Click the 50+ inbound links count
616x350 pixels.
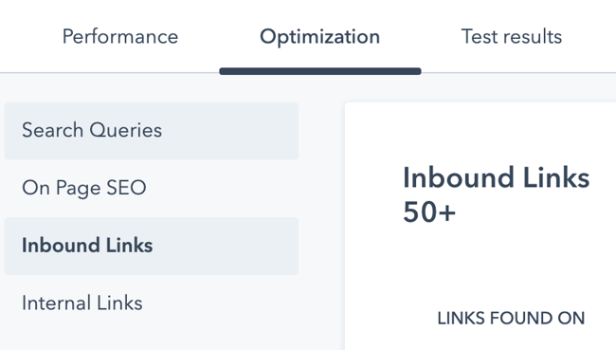(x=429, y=212)
